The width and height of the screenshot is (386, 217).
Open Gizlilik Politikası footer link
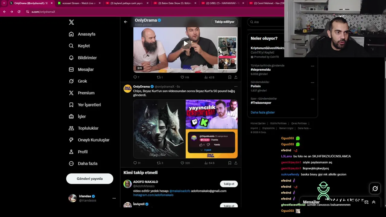point(278,123)
